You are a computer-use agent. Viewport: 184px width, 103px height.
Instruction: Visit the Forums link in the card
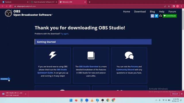tap(134, 67)
